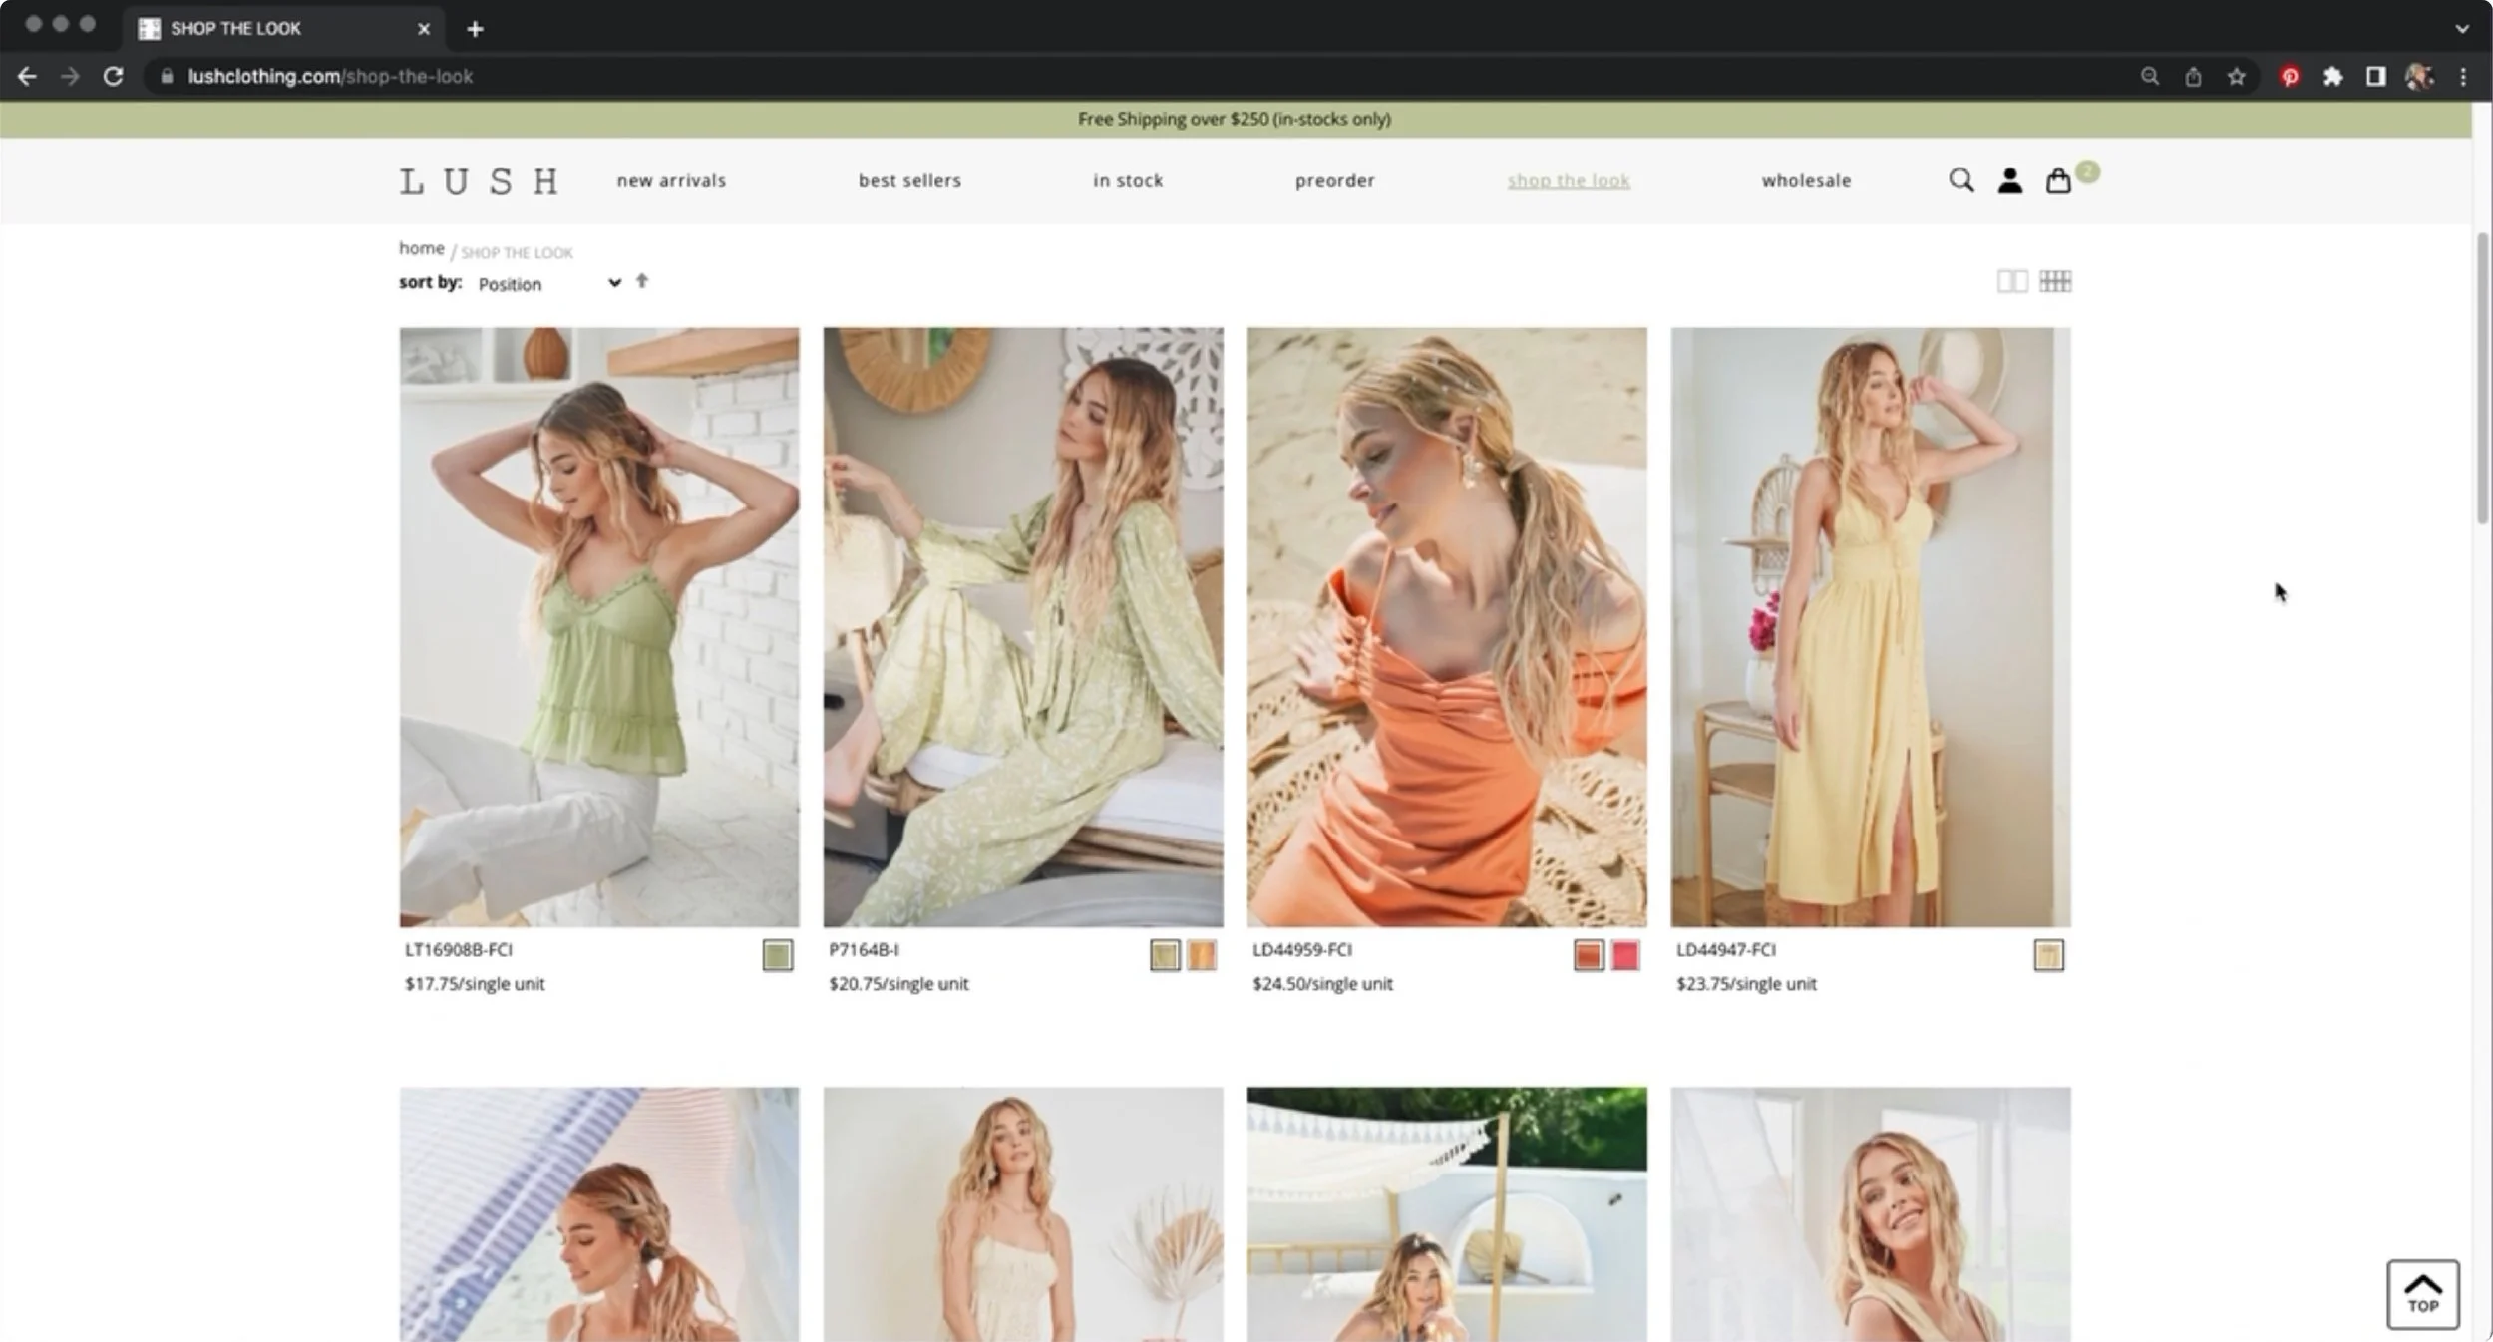Screen dimensions: 2493x1342
Task: Click the Pinterest extension icon
Action: [2290, 77]
